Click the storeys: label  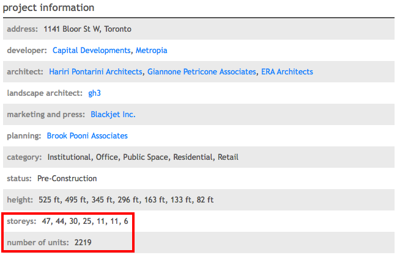tap(21, 221)
